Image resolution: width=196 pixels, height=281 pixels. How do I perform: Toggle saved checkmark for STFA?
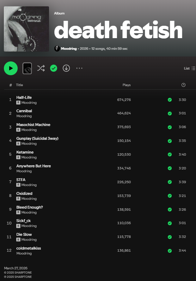(170, 182)
